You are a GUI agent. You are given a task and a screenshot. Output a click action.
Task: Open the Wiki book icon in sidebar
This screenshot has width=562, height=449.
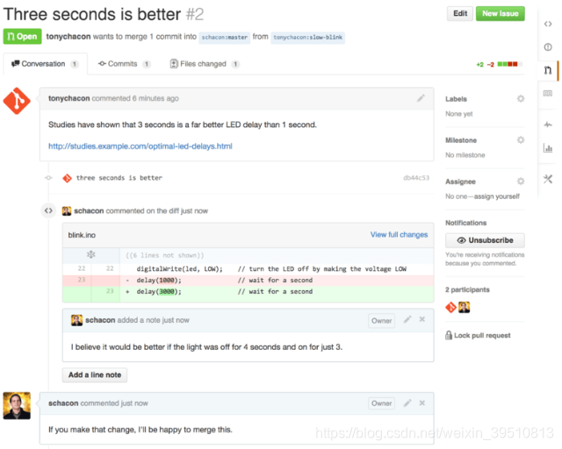(x=548, y=94)
